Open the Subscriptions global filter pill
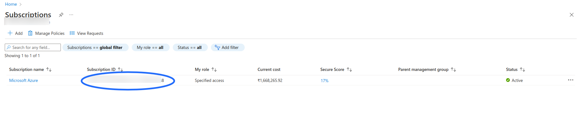The width and height of the screenshot is (583, 129). tap(95, 47)
